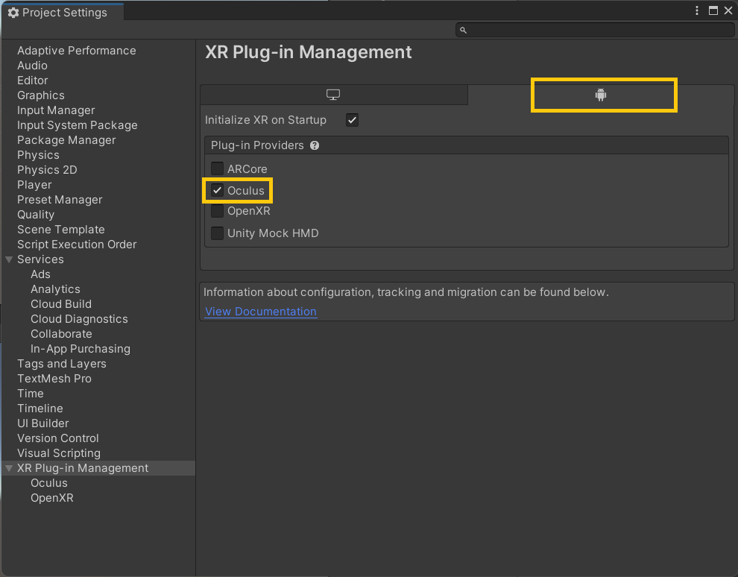The image size is (738, 577).
Task: Toggle Initialize XR on Startup checkbox
Action: (x=352, y=120)
